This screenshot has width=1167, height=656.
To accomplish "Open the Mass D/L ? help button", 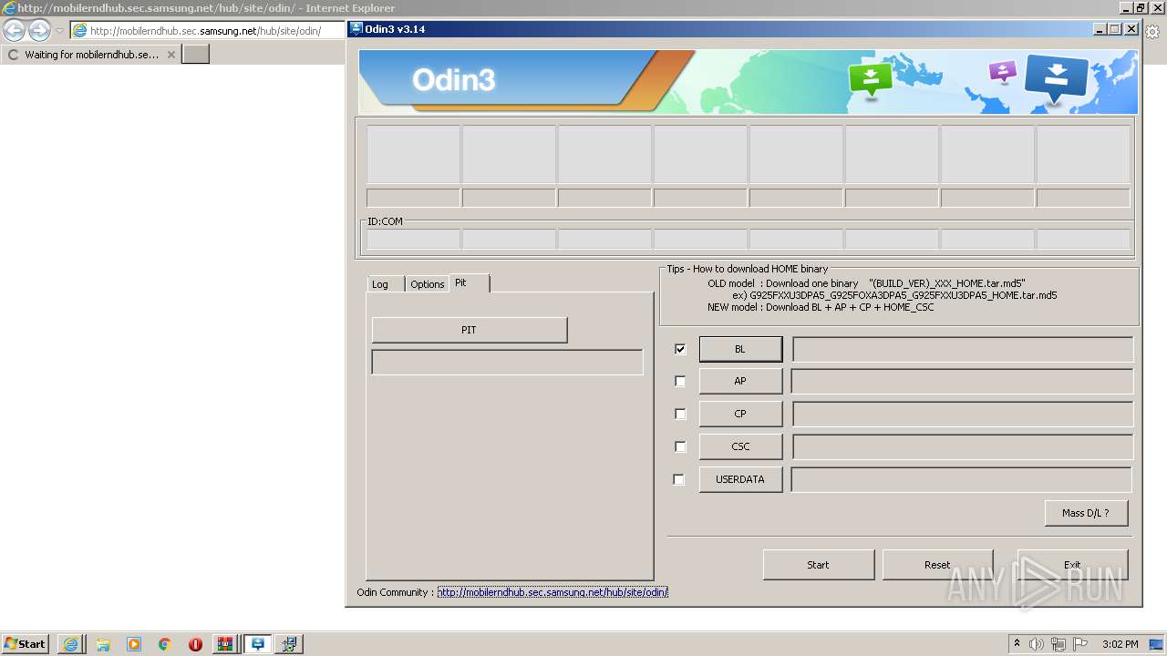I will pyautogui.click(x=1086, y=513).
